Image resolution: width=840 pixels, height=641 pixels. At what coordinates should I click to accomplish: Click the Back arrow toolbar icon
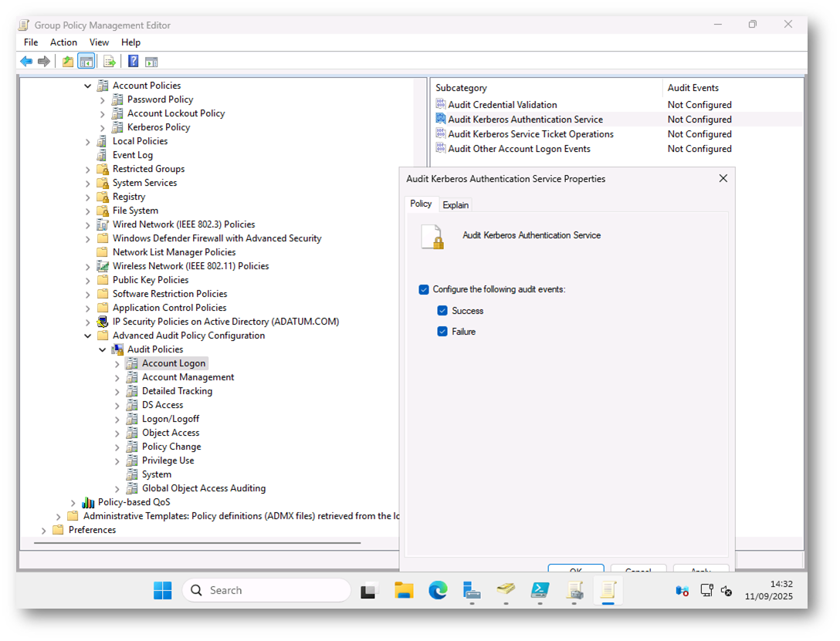point(26,62)
